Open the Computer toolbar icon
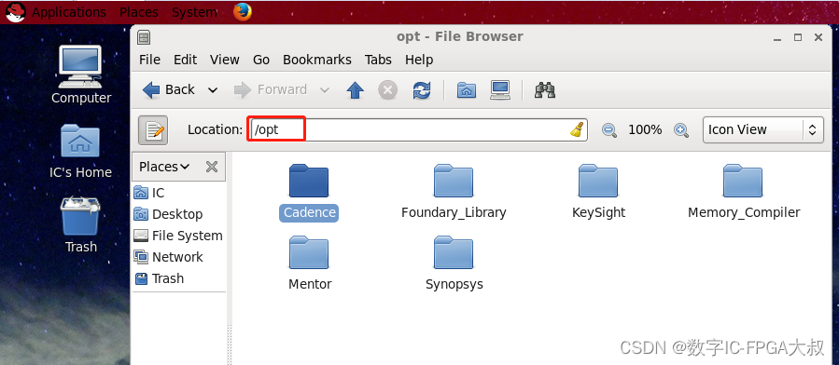Image resolution: width=839 pixels, height=365 pixels. tap(500, 89)
